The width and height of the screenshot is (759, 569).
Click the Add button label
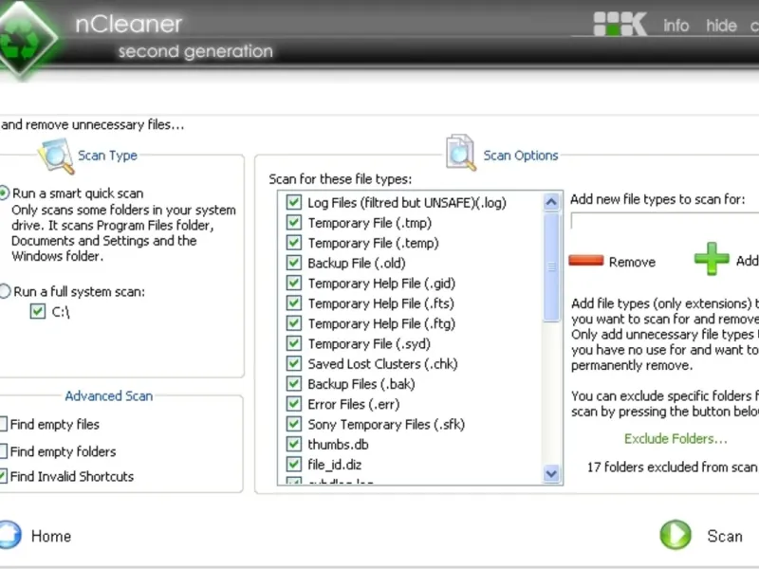coord(747,261)
